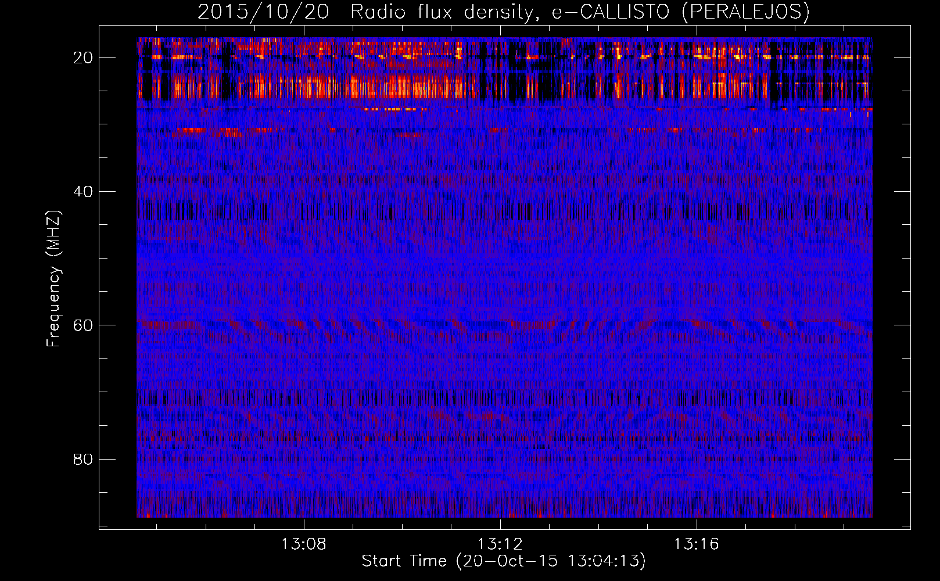
Task: Click the 40 frequency tick label
Action: (83, 191)
